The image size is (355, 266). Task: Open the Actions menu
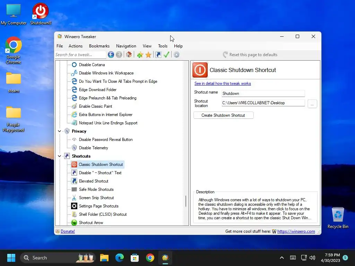click(x=76, y=46)
